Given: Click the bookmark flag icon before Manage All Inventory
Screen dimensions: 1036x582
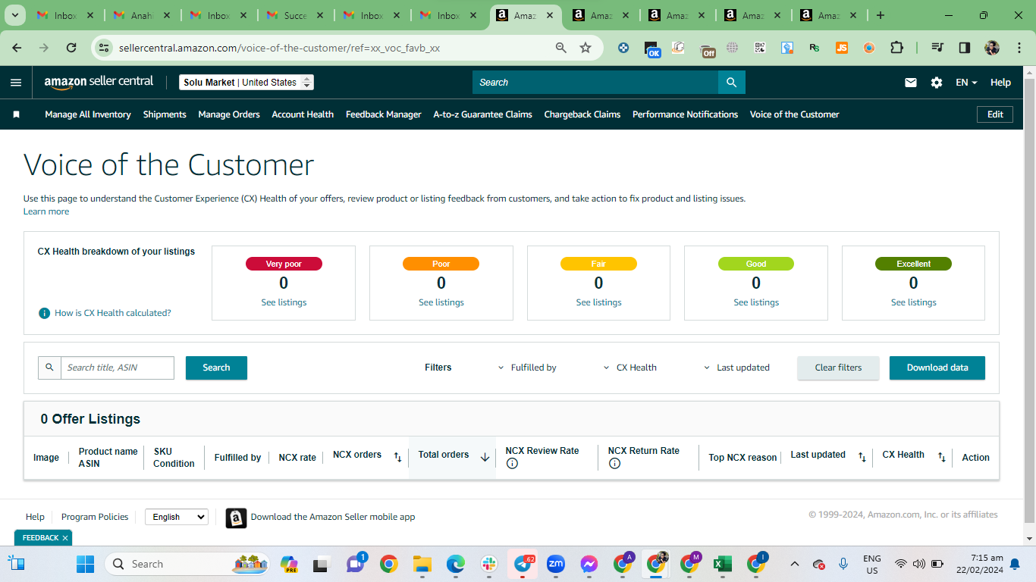Looking at the screenshot, I should click(x=16, y=114).
